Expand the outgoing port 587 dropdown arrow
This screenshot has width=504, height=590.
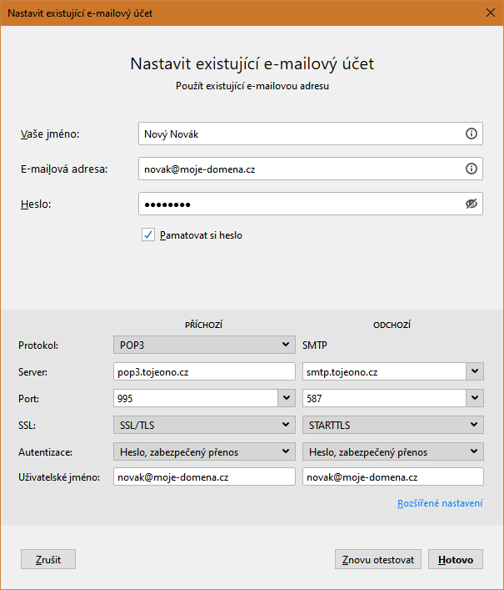click(x=475, y=398)
